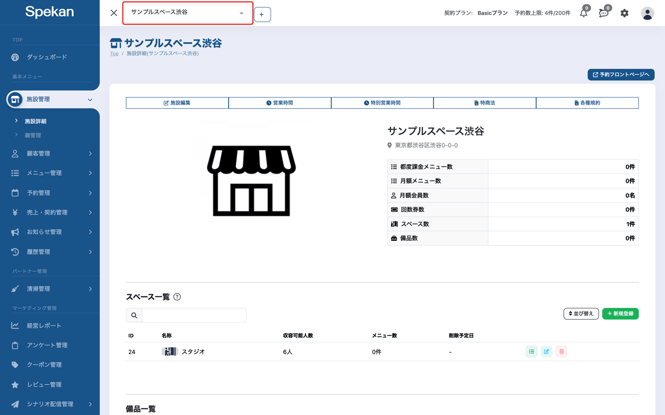Switch to the 施設編集 tab
The height and width of the screenshot is (415, 665).
point(177,103)
